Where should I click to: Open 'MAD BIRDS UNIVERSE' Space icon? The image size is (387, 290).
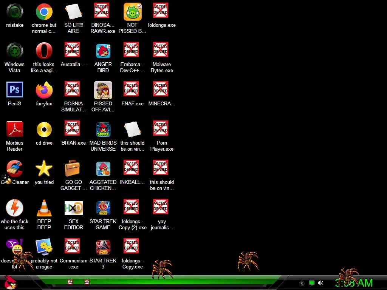coord(103,130)
